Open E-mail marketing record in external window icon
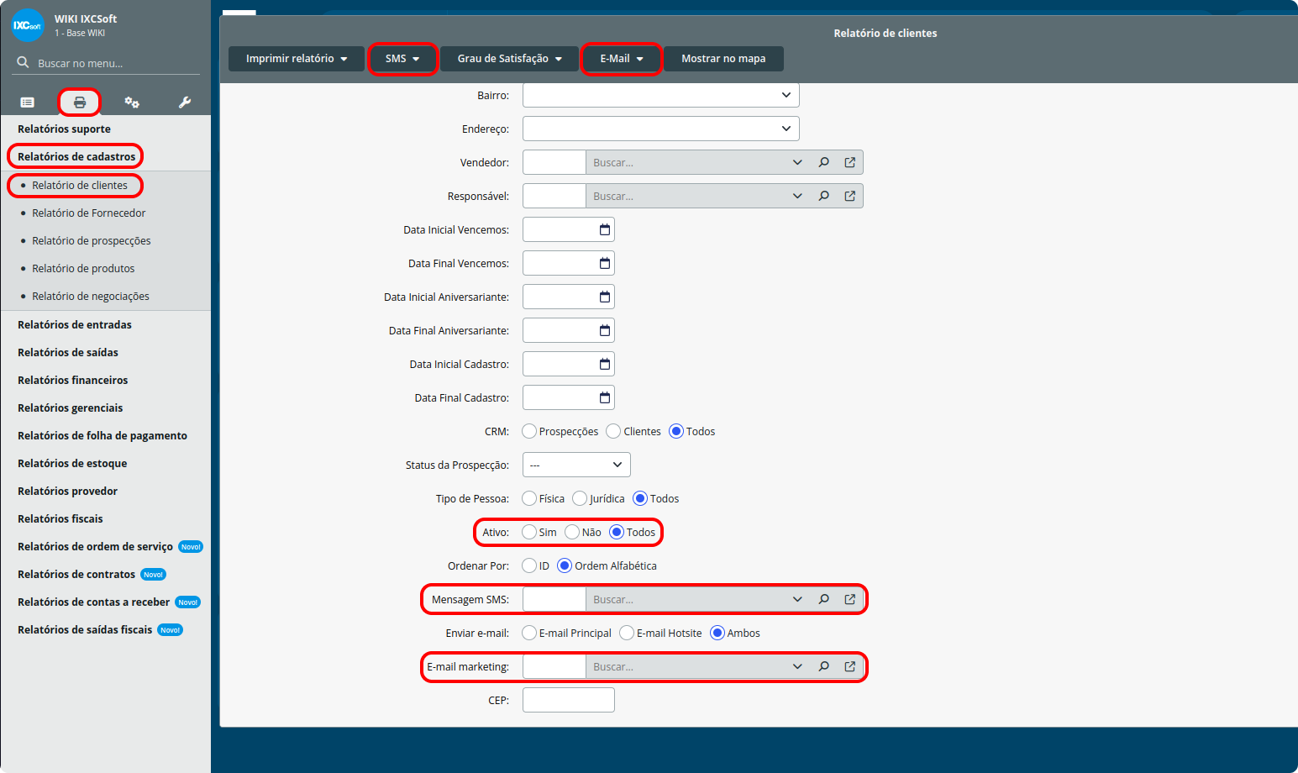This screenshot has width=1298, height=773. 850,666
